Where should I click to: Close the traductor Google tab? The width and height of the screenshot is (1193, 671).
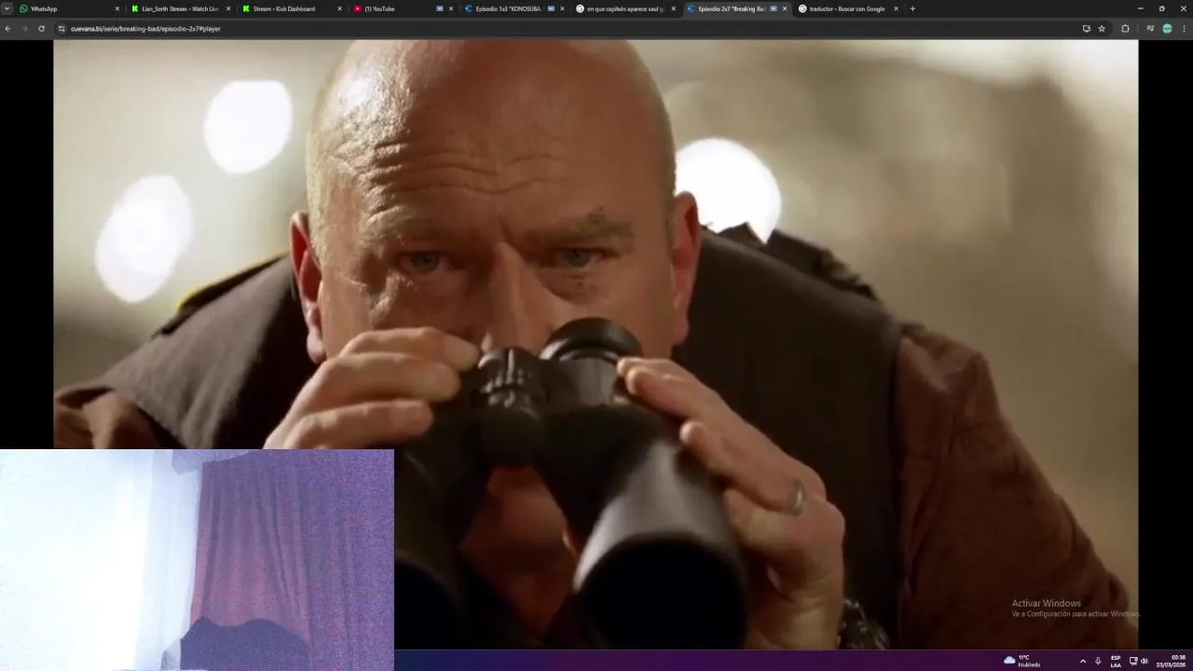(x=896, y=8)
